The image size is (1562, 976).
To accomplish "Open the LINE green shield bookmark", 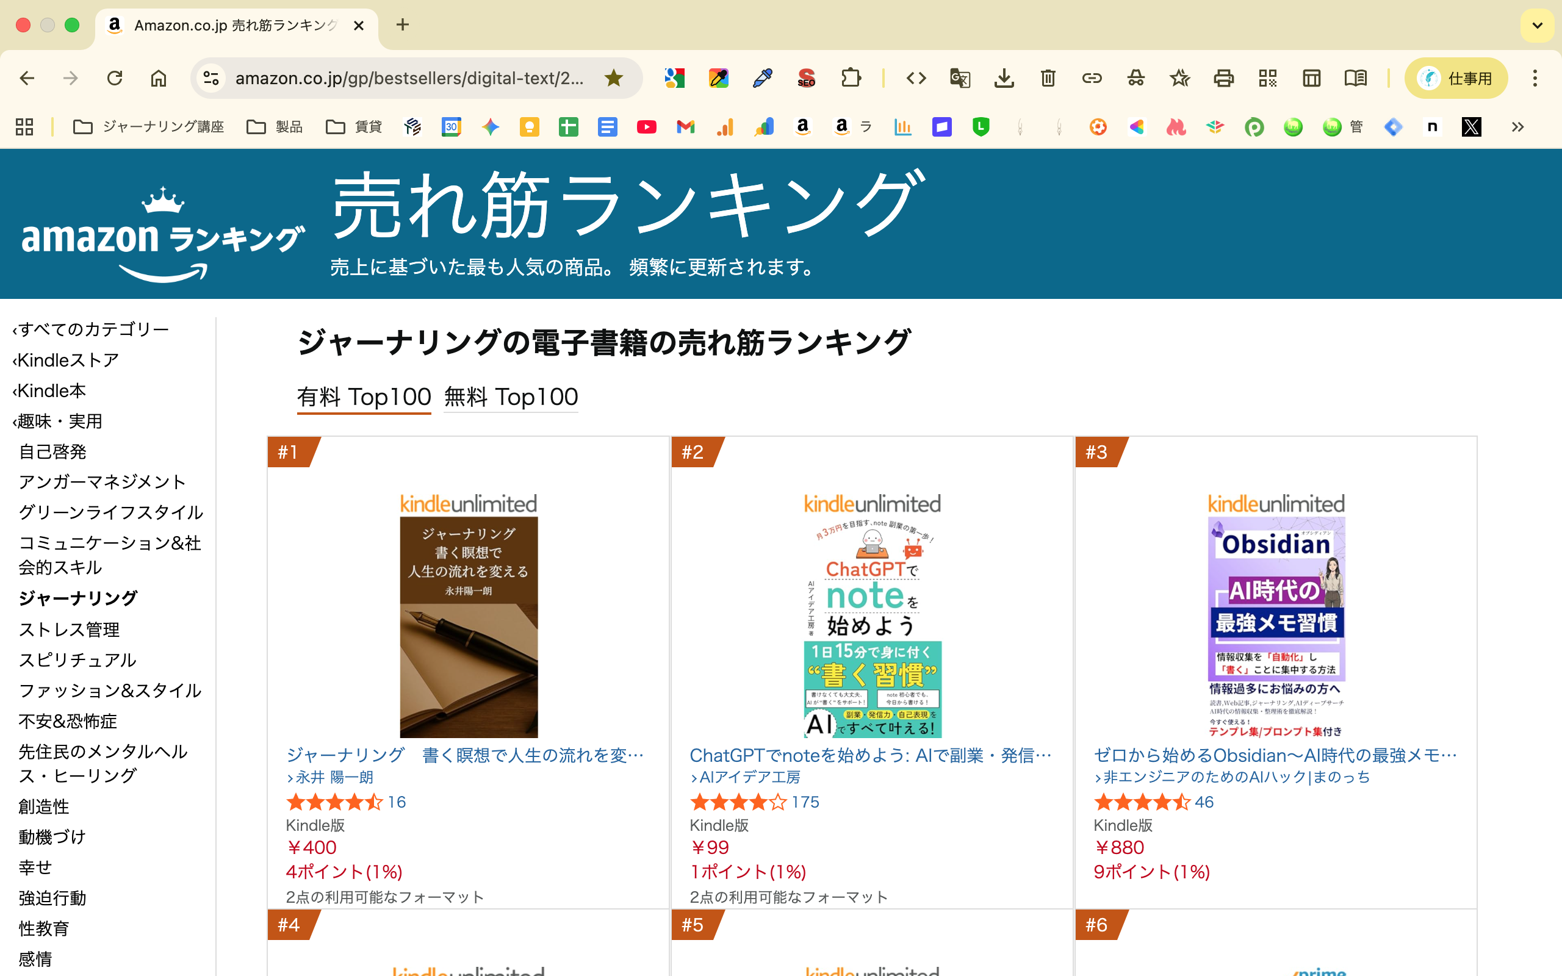I will pyautogui.click(x=981, y=126).
